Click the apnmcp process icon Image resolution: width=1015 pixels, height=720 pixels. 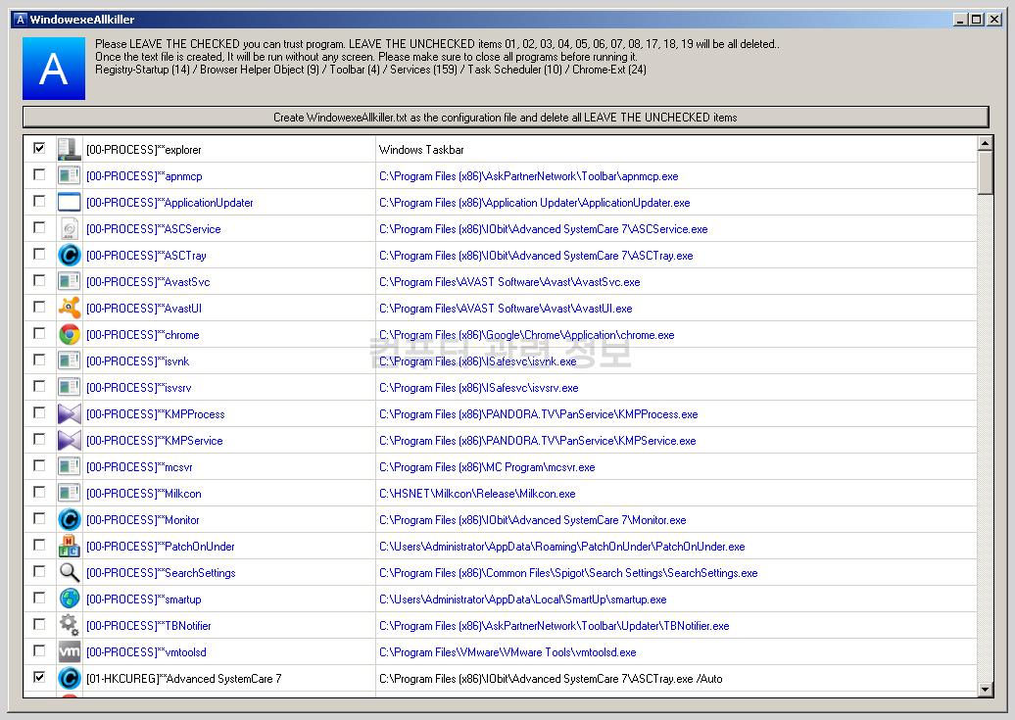[70, 175]
